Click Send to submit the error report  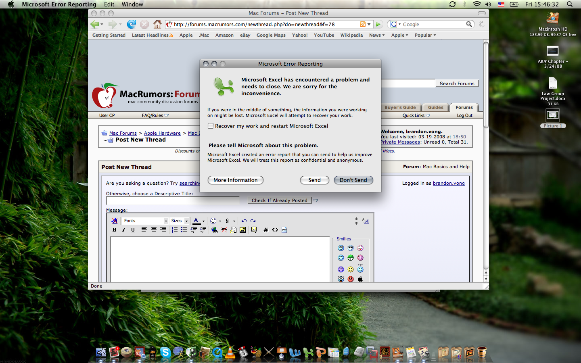(x=315, y=180)
